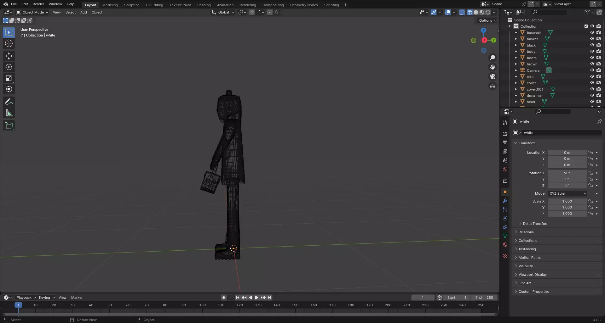
Task: Open the Texture properties tab
Action: (x=505, y=256)
